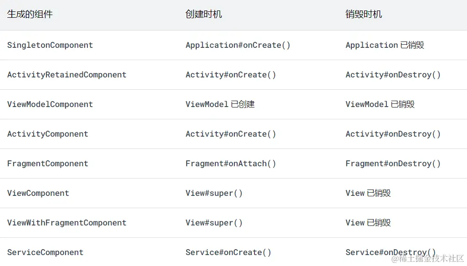Click the Fragment#onDestroy() cell
The width and height of the screenshot is (467, 266).
(393, 164)
